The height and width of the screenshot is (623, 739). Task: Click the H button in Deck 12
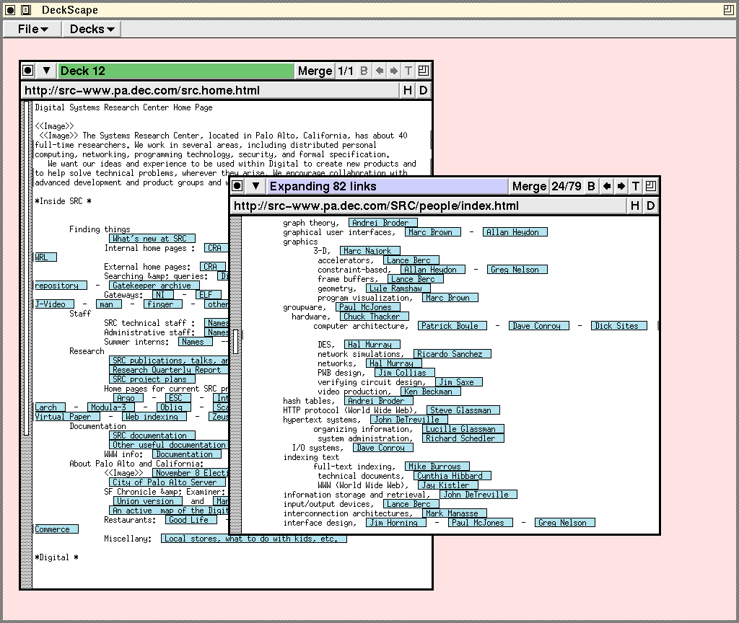coord(408,90)
